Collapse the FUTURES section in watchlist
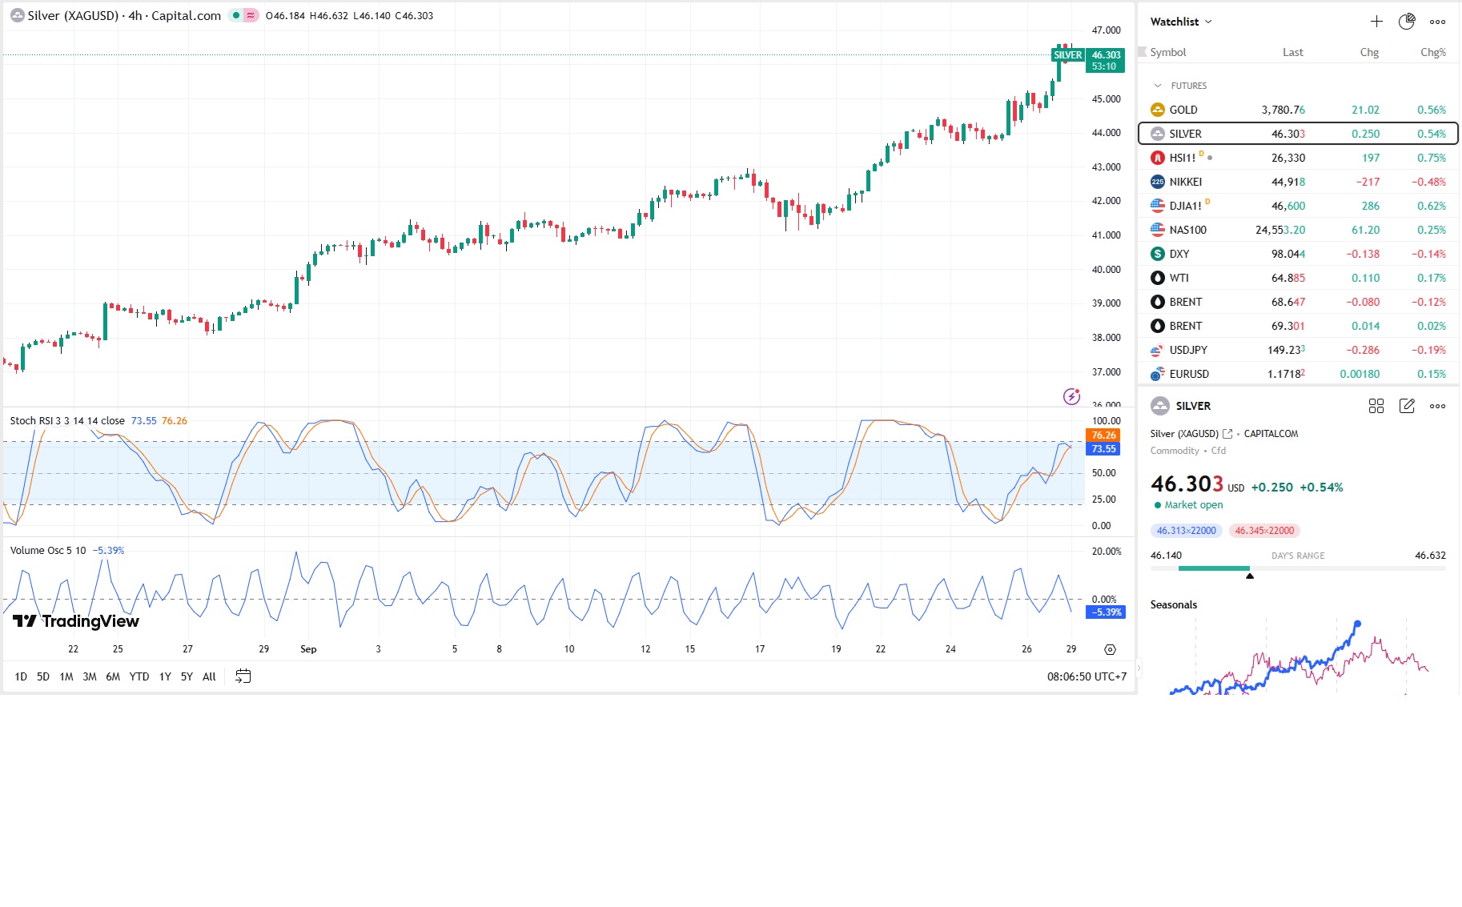The image size is (1462, 907). click(x=1158, y=86)
